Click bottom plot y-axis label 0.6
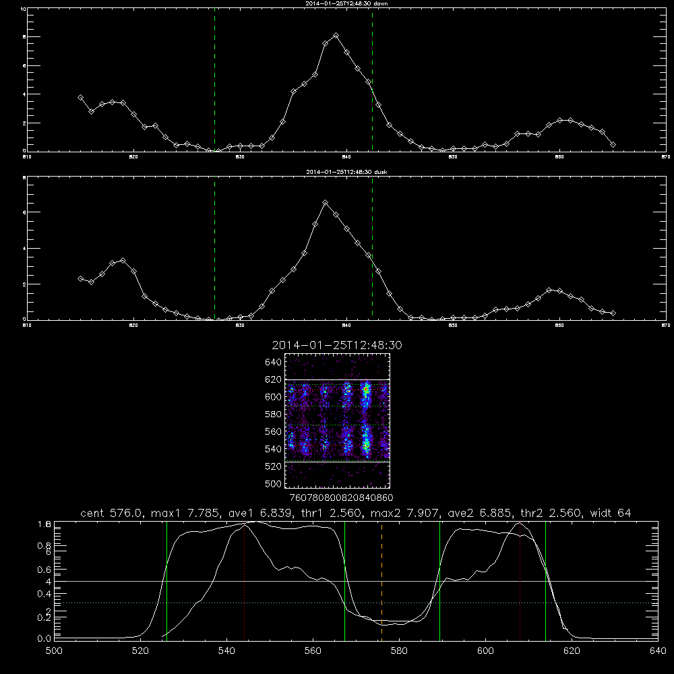The image size is (674, 674). tap(44, 570)
